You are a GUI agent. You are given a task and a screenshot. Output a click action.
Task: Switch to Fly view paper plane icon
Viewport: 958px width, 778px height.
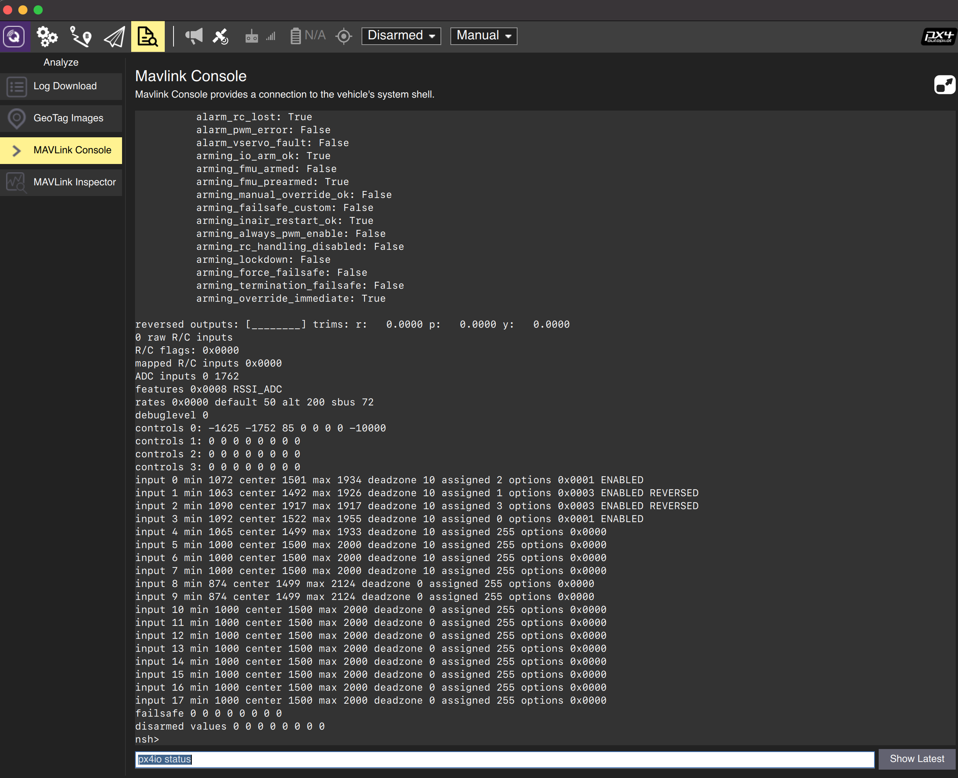point(114,36)
